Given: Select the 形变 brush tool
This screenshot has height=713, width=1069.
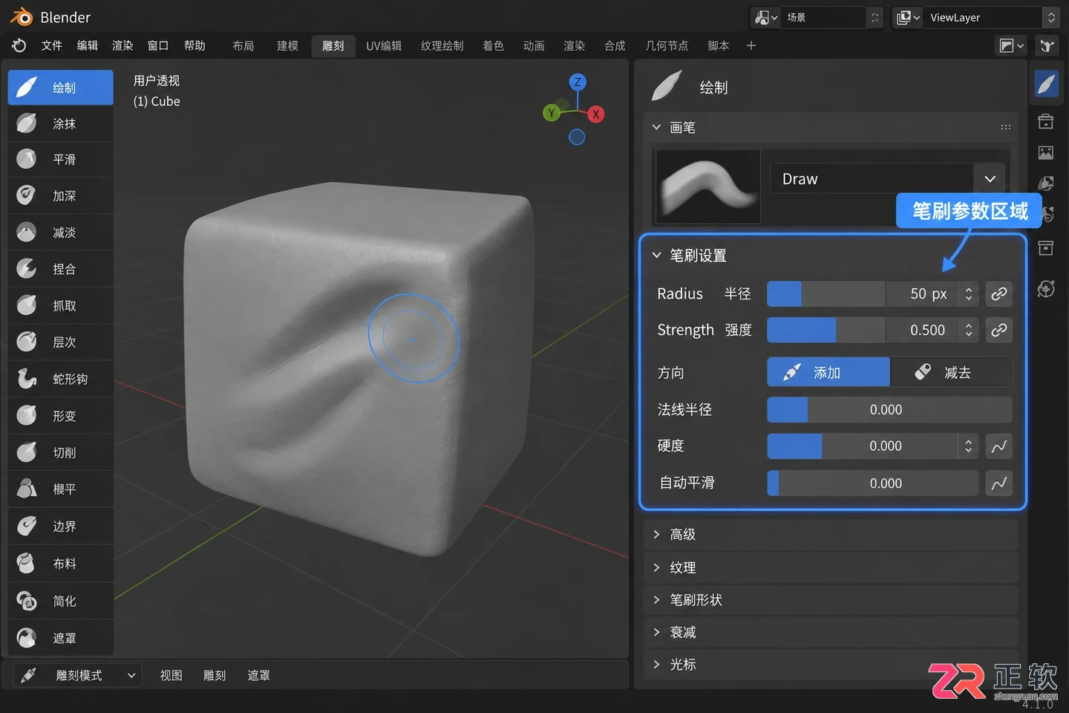Looking at the screenshot, I should [60, 416].
